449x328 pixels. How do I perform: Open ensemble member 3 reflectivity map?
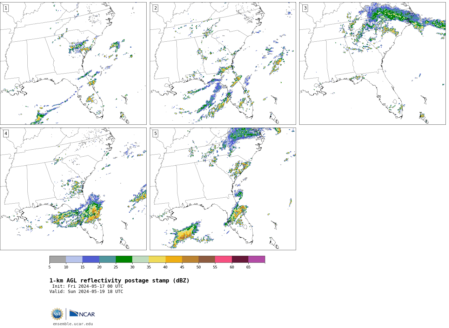(x=372, y=63)
